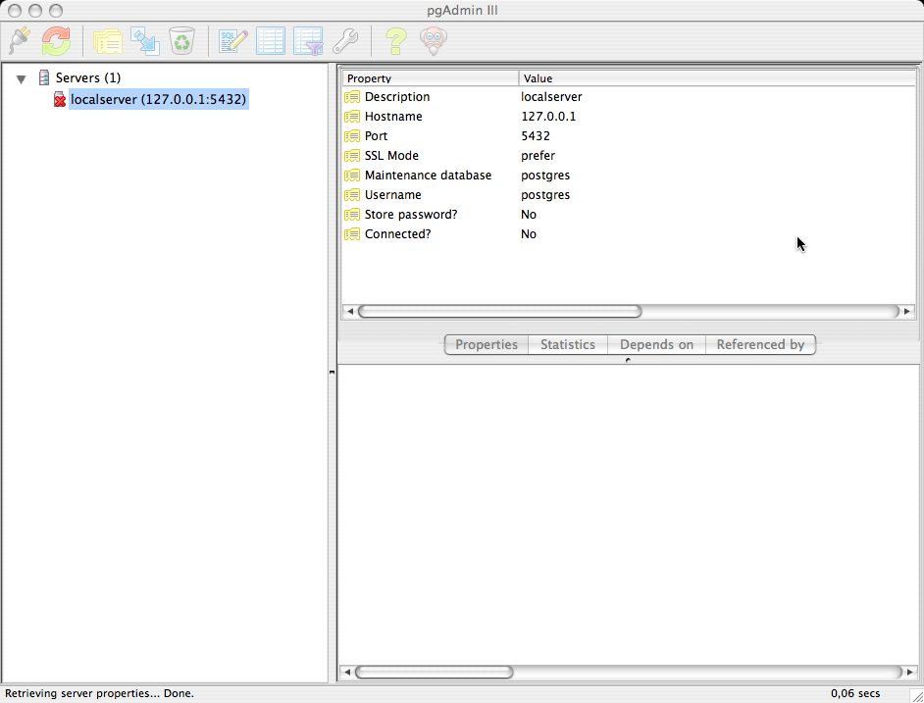Image resolution: width=924 pixels, height=703 pixels.
Task: Click the Create new object icon
Action: (x=145, y=41)
